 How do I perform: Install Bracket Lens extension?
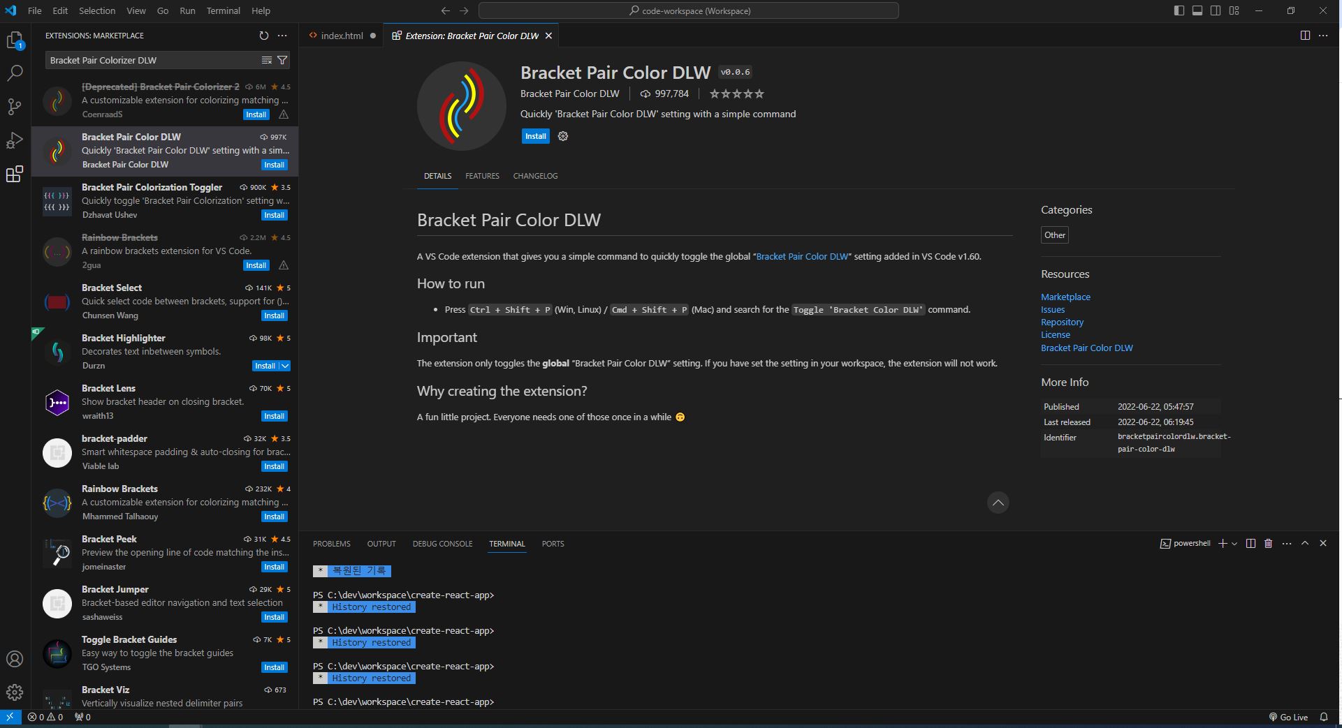[274, 416]
